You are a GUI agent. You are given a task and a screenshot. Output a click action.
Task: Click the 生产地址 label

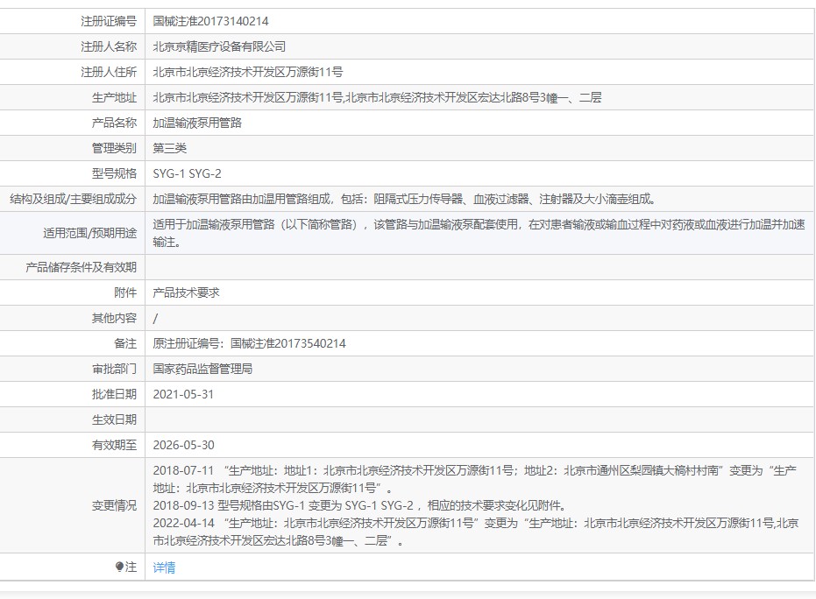click(x=115, y=98)
